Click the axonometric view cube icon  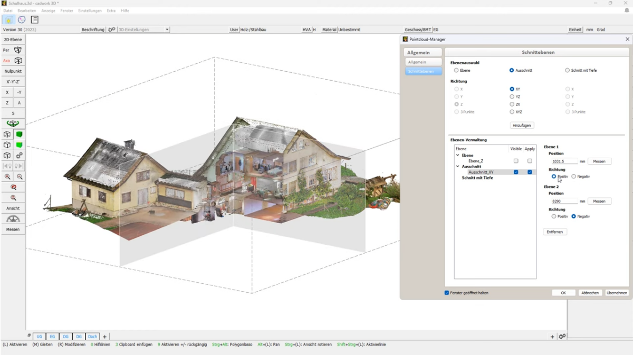click(x=18, y=61)
